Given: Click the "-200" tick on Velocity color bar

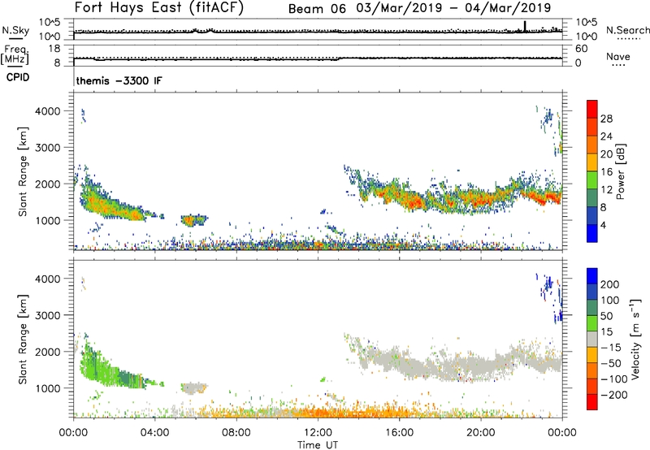Looking at the screenshot, I should coord(613,395).
